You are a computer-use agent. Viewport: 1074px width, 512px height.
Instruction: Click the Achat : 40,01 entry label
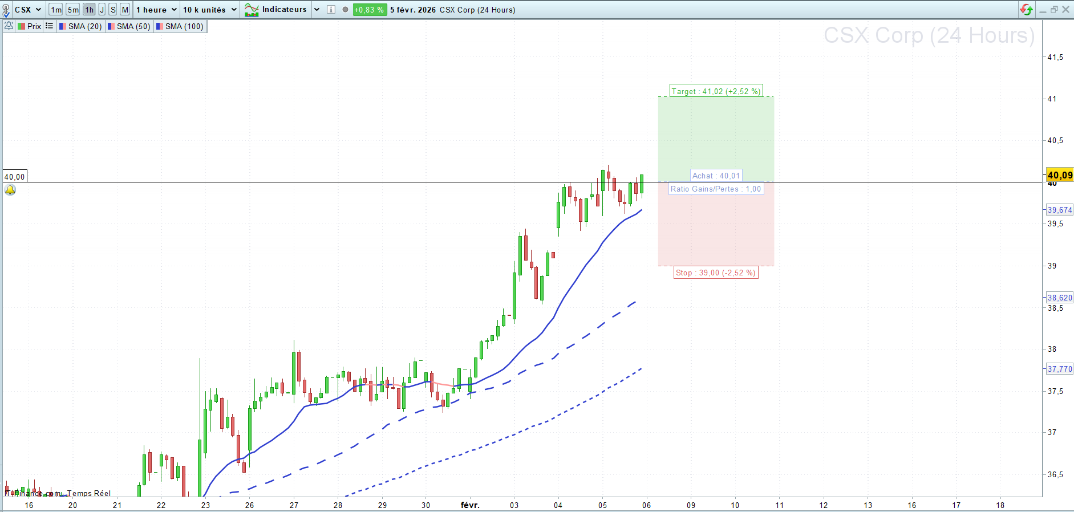pyautogui.click(x=716, y=176)
